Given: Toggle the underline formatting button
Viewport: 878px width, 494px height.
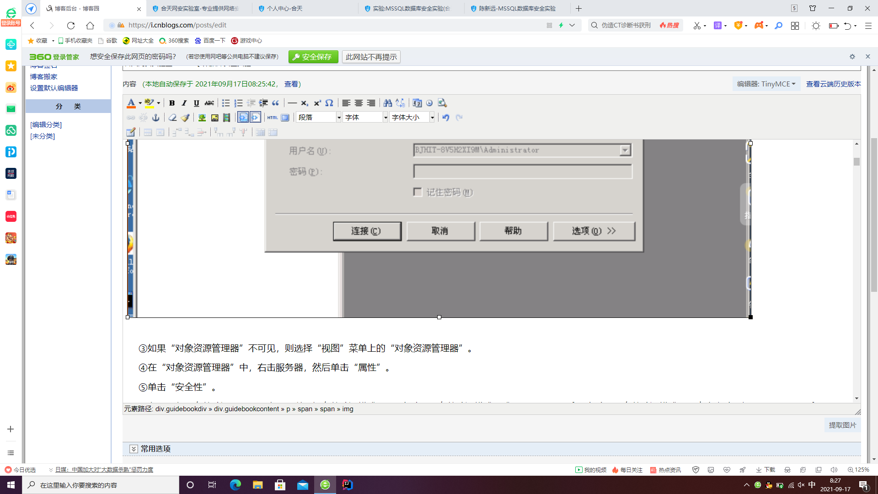Looking at the screenshot, I should [196, 103].
